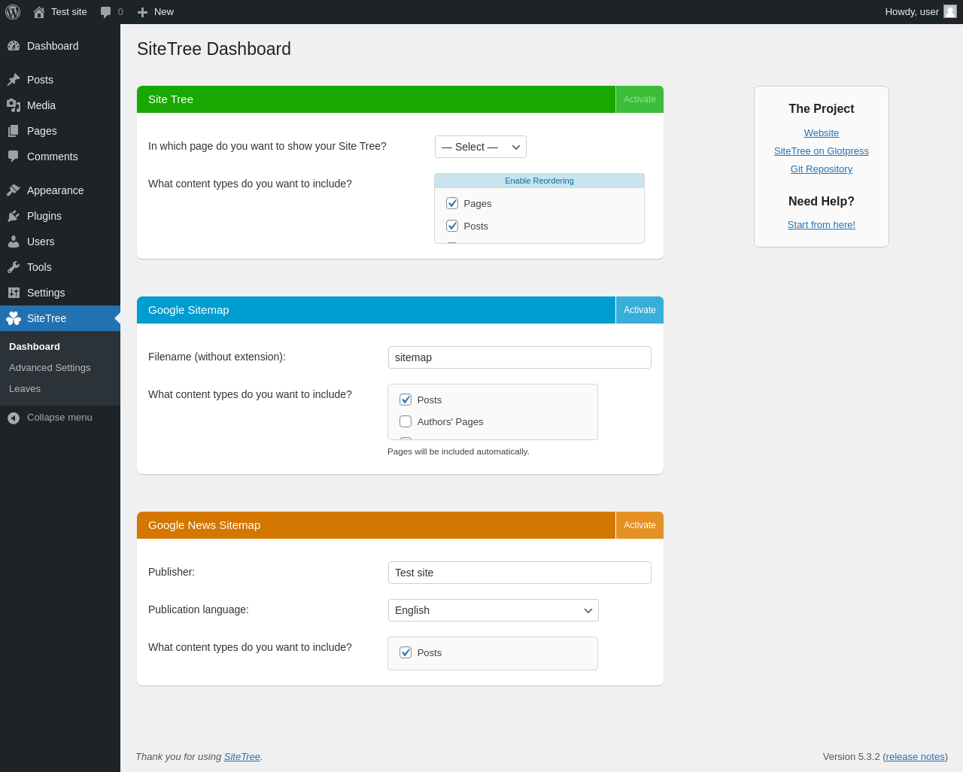
Task: Open the Site Tree page Select dropdown
Action: (481, 147)
